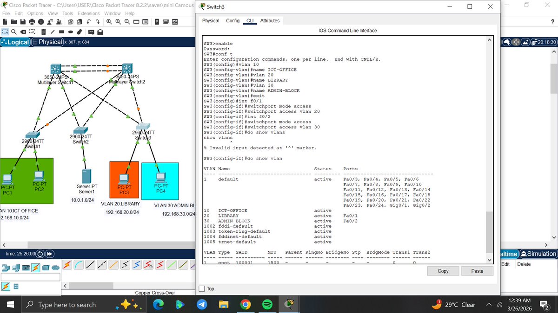Open Google Chrome from the taskbar

(x=246, y=305)
